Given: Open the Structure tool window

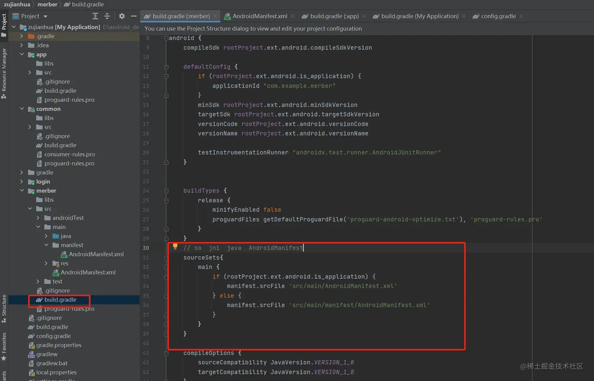Looking at the screenshot, I should [x=4, y=306].
